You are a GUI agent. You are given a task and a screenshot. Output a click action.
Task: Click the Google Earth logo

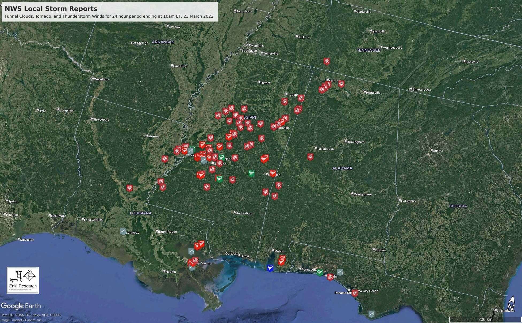[x=21, y=306]
